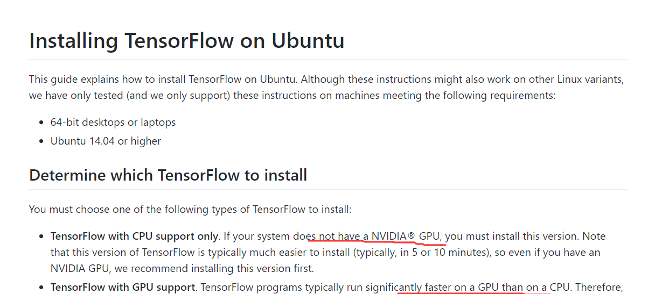Click the registered trademark symbol after NVIDIA
Image resolution: width=655 pixels, height=294 pixels.
412,236
